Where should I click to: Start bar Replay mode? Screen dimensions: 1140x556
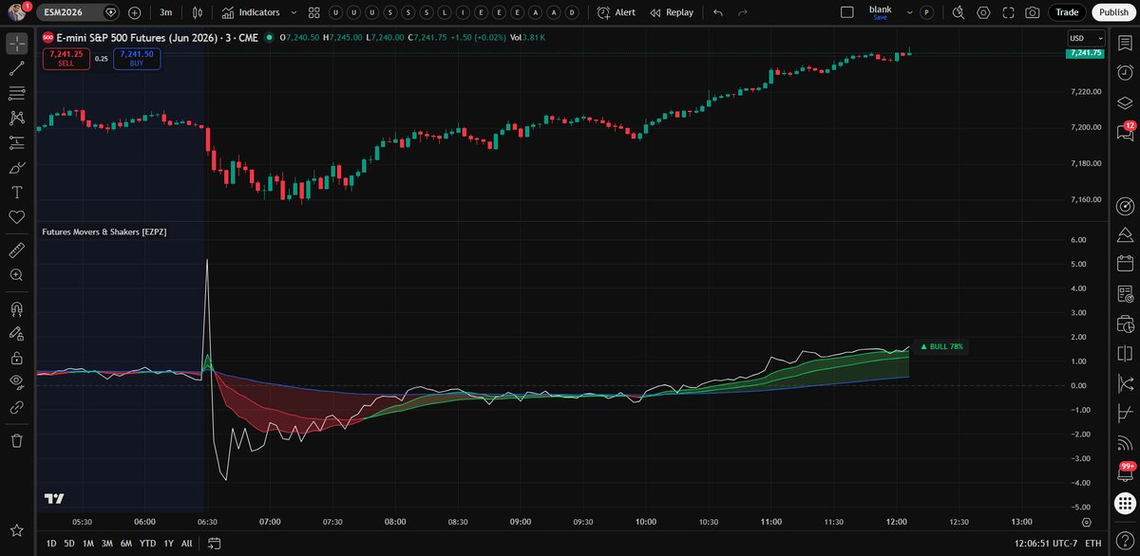(x=672, y=12)
